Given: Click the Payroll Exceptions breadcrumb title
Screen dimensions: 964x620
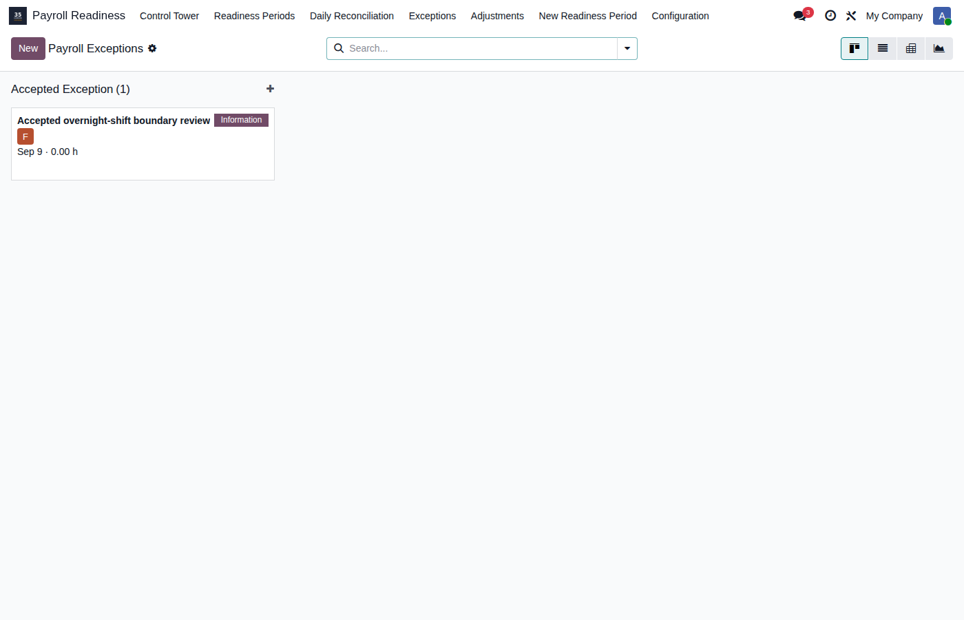Looking at the screenshot, I should [96, 48].
